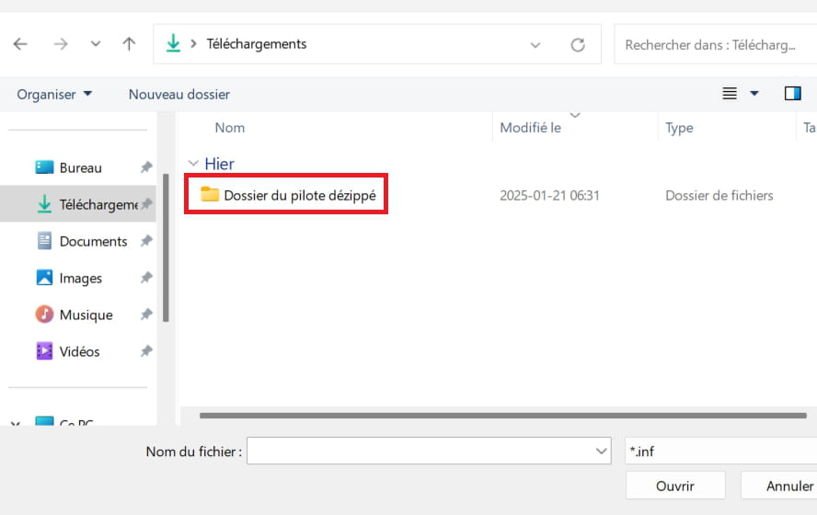Open Vidéos in the sidebar
The height and width of the screenshot is (515, 817).
point(79,351)
